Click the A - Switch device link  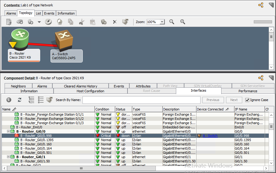click(210, 136)
